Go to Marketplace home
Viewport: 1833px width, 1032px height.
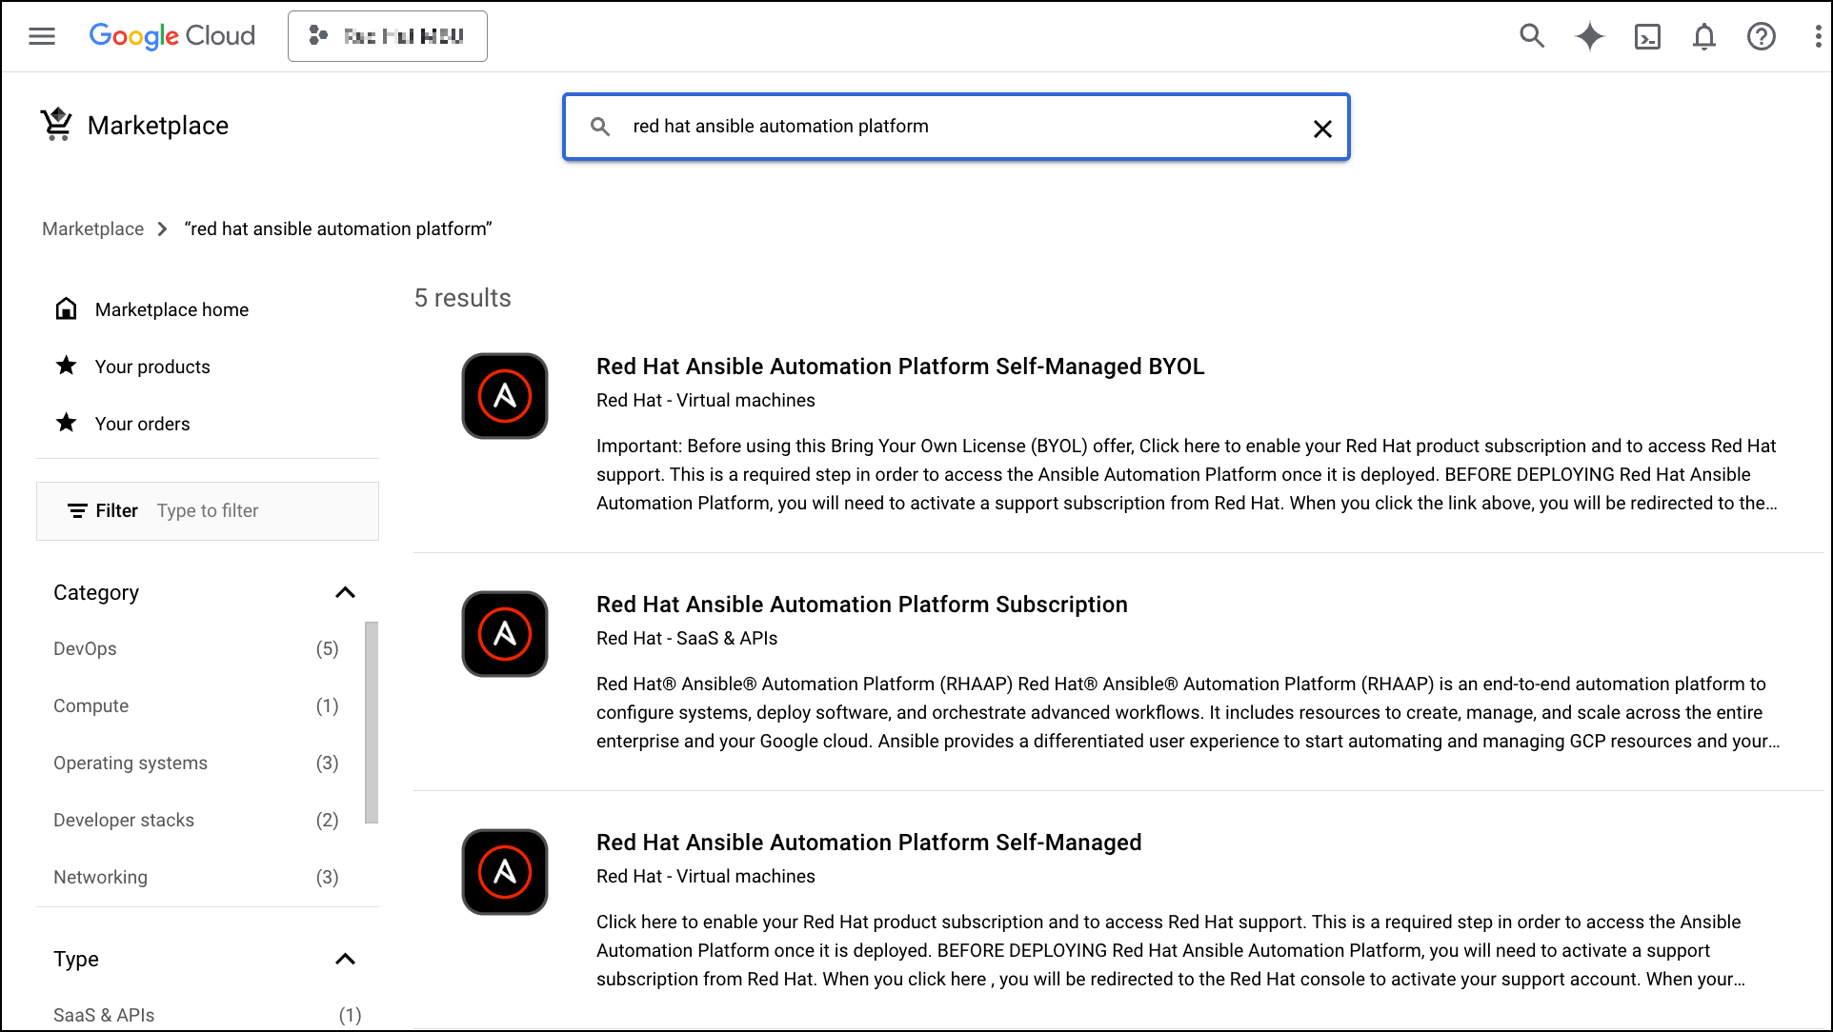[x=171, y=309]
